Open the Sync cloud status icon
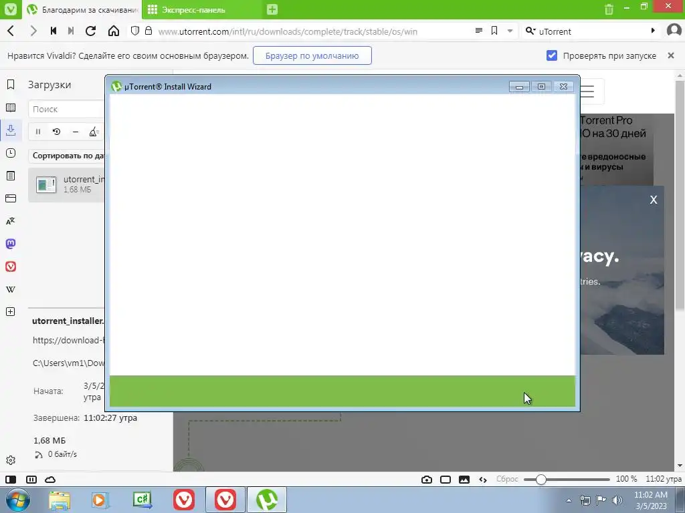Screen dimensions: 685x513 (x=50, y=480)
